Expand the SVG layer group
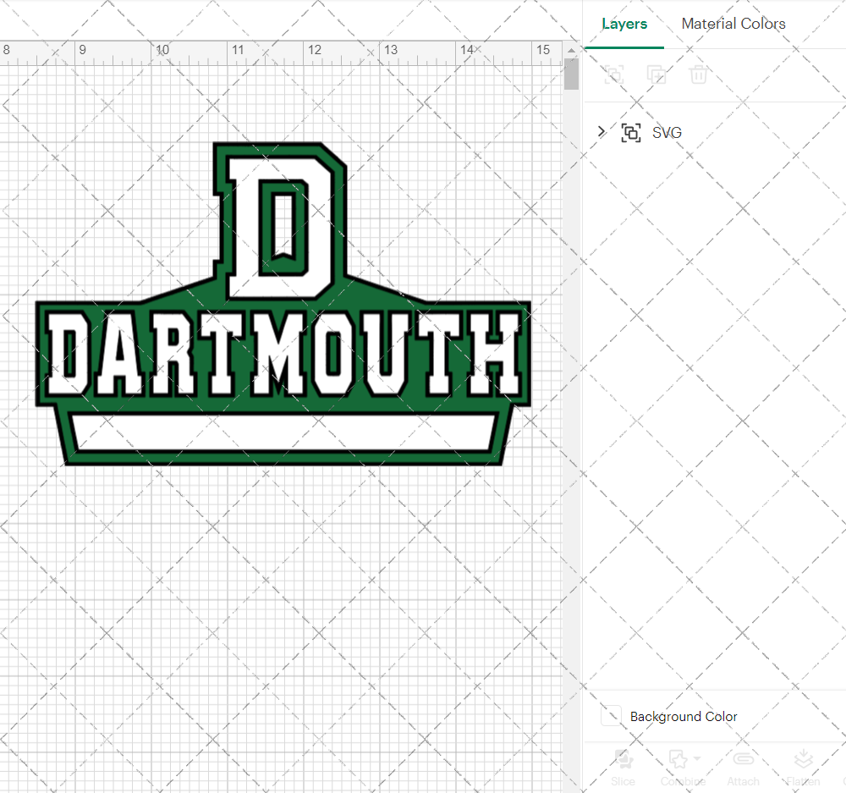 pos(602,131)
